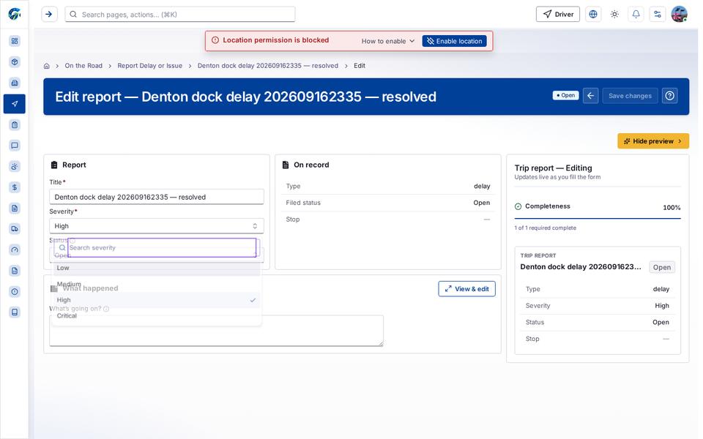This screenshot has height=439, width=703.
Task: Go to On the Road breadcrumb
Action: coord(83,66)
